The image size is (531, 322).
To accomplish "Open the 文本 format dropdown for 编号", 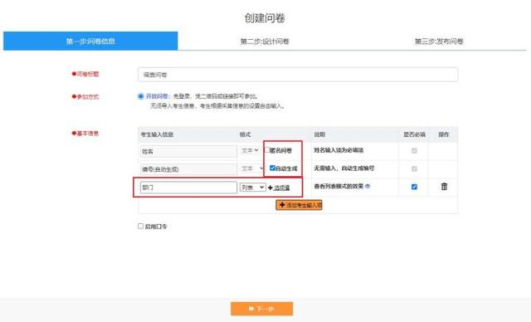I will (x=252, y=168).
